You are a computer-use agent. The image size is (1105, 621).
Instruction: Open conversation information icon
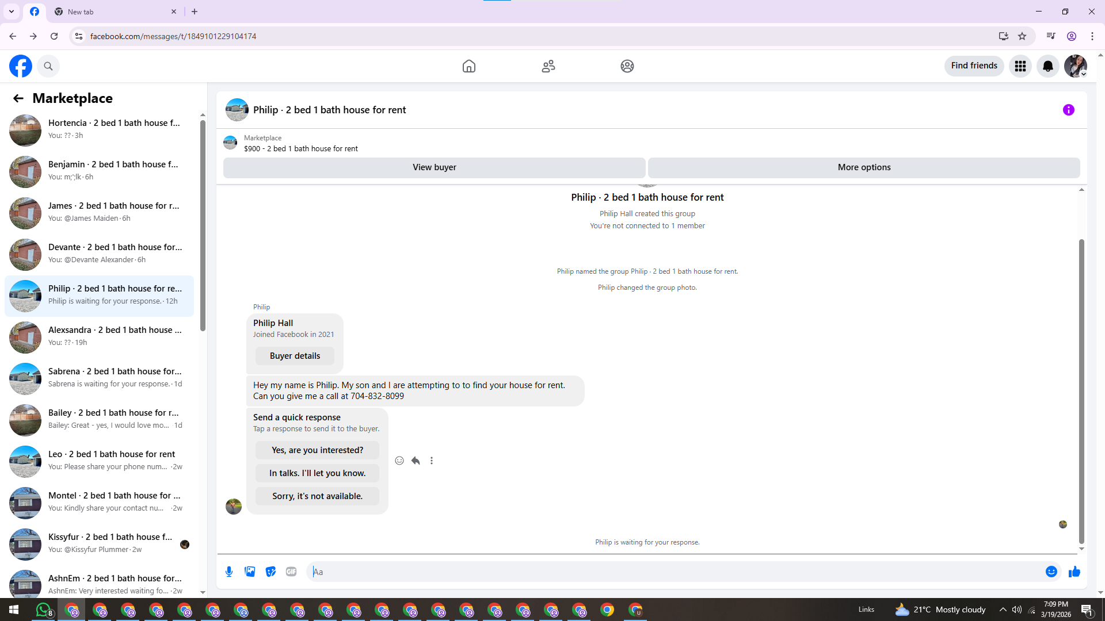(1068, 110)
